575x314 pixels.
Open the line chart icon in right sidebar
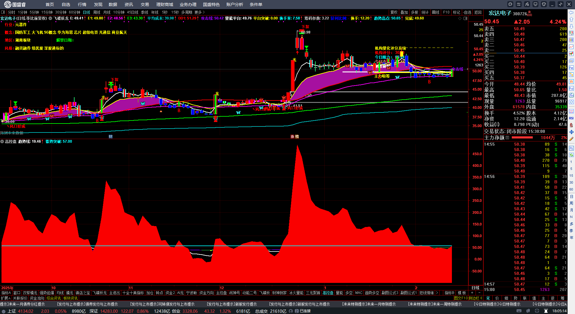tap(571, 47)
